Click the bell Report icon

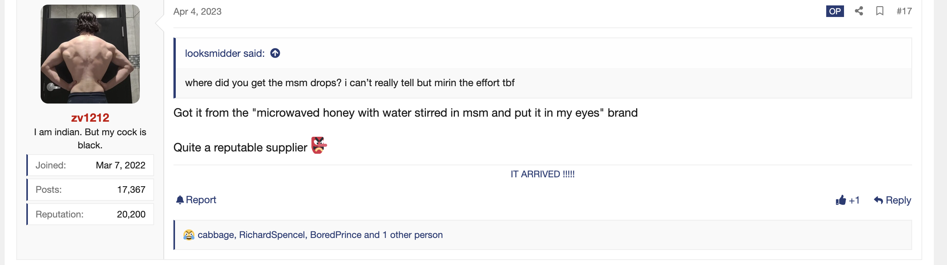coord(180,200)
